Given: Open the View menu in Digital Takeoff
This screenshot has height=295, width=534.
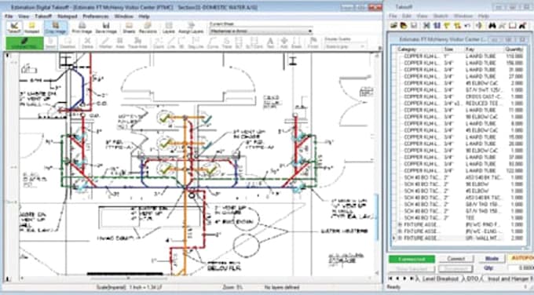Looking at the screenshot, I should pyautogui.click(x=24, y=16).
